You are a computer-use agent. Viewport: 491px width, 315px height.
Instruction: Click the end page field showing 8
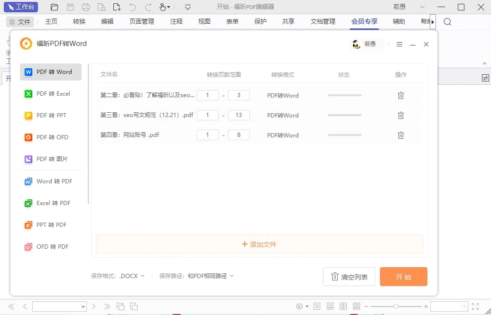[239, 135]
